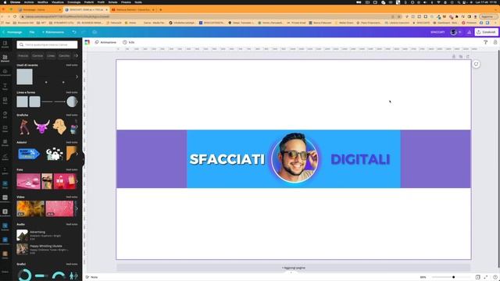This screenshot has width=500, height=281.
Task: Click the lock icon in the top-right toolbar
Action: (495, 42)
